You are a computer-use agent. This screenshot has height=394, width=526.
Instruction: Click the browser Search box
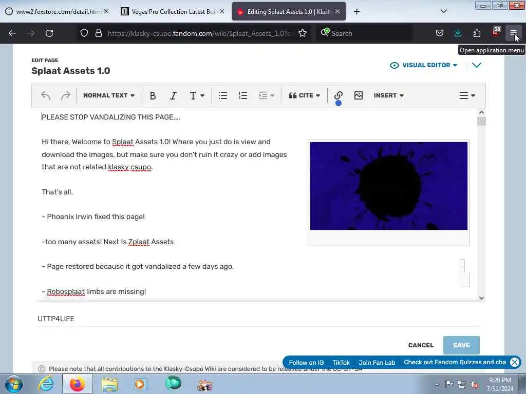pyautogui.click(x=364, y=33)
